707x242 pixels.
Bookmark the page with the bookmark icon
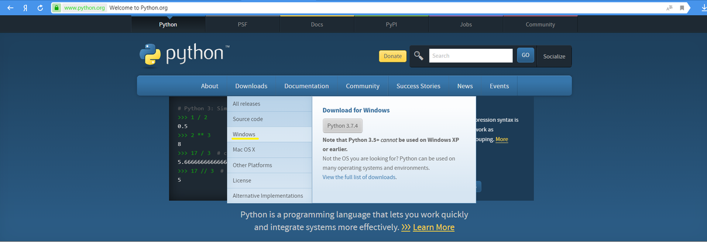coord(682,8)
